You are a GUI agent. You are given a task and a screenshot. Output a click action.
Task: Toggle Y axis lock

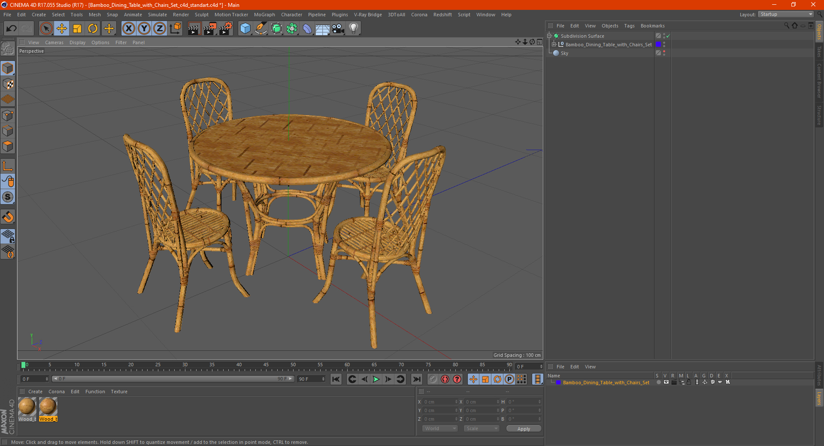[144, 29]
